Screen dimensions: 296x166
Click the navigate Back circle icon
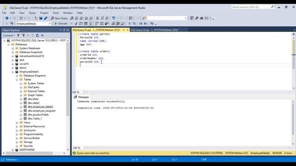7,18
